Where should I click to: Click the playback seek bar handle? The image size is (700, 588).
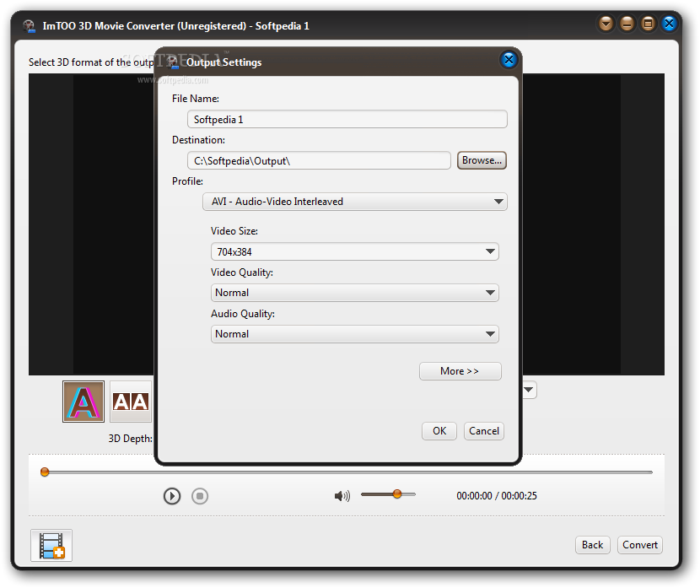point(44,472)
